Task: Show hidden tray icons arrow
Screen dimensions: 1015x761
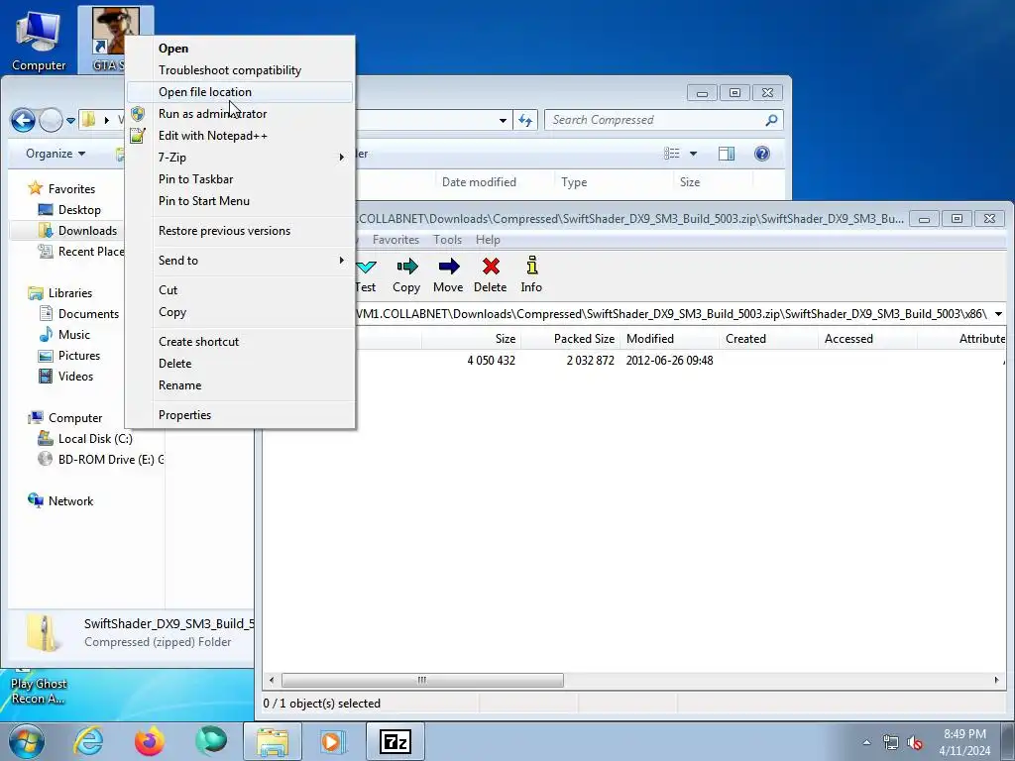Action: pyautogui.click(x=866, y=742)
